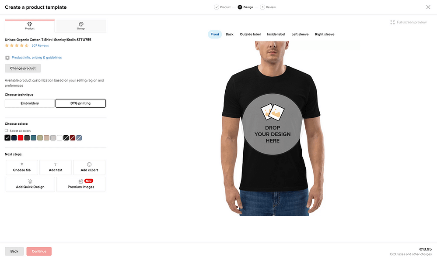Select Embroidery technique

coord(30,103)
